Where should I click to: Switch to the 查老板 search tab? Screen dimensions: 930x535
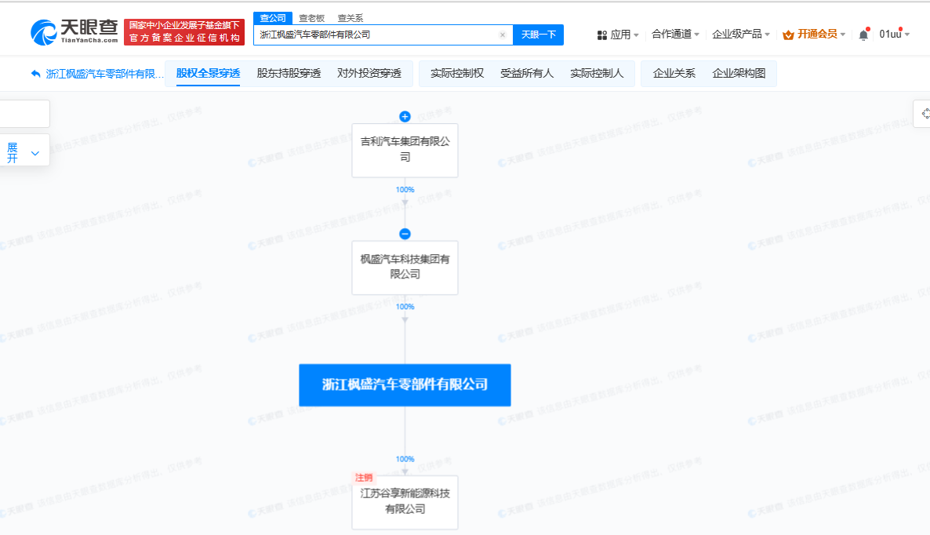point(311,18)
